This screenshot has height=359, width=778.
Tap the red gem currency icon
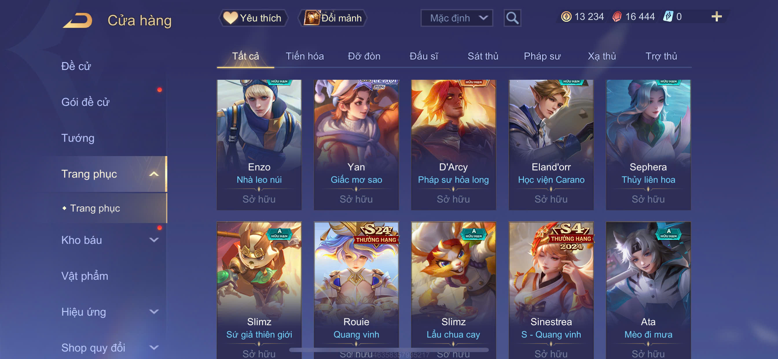617,16
